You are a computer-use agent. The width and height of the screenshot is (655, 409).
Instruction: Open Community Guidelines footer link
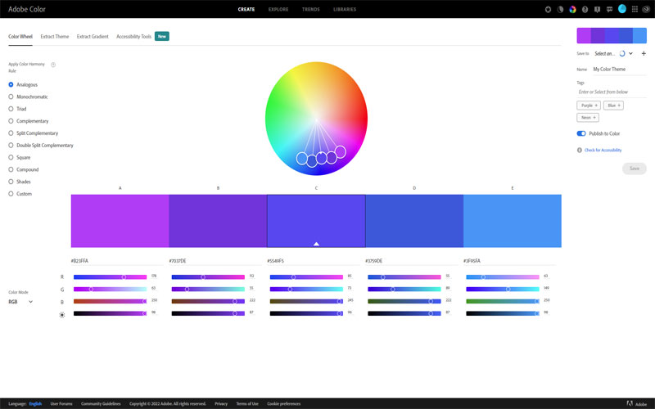point(101,403)
